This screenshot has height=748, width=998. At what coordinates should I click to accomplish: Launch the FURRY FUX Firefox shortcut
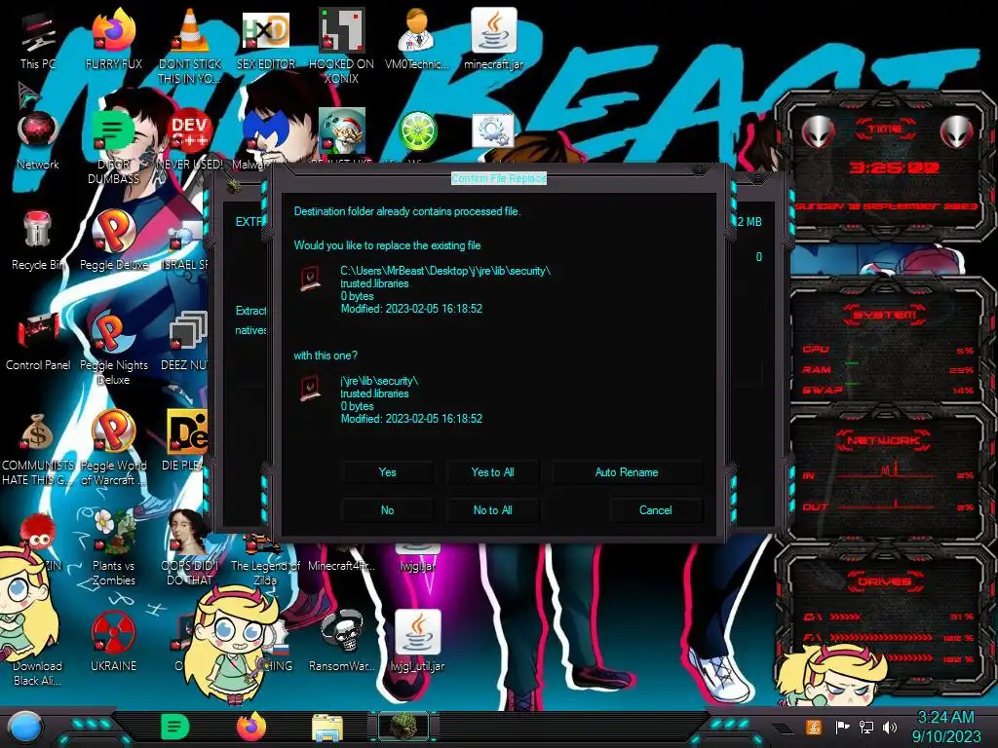(x=114, y=39)
